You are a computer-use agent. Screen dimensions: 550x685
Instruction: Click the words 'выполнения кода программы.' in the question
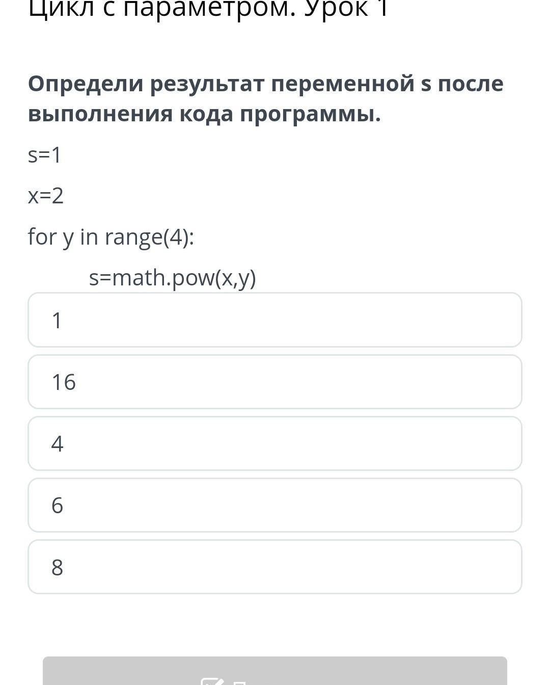click(x=204, y=114)
